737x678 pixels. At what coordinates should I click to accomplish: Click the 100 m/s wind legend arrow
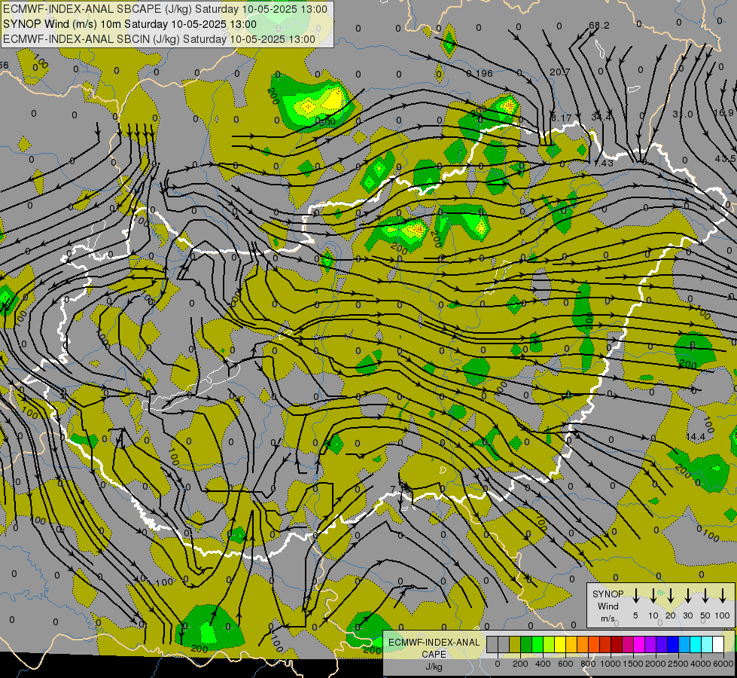(x=723, y=596)
